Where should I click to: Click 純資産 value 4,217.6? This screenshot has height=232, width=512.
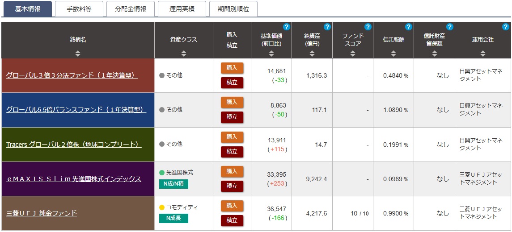pos(317,214)
